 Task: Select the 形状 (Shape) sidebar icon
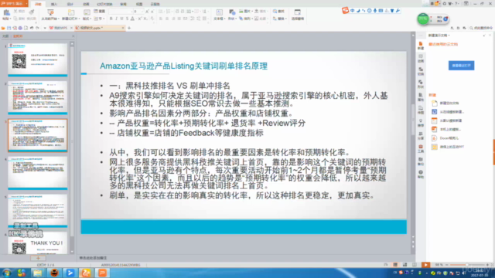421,84
